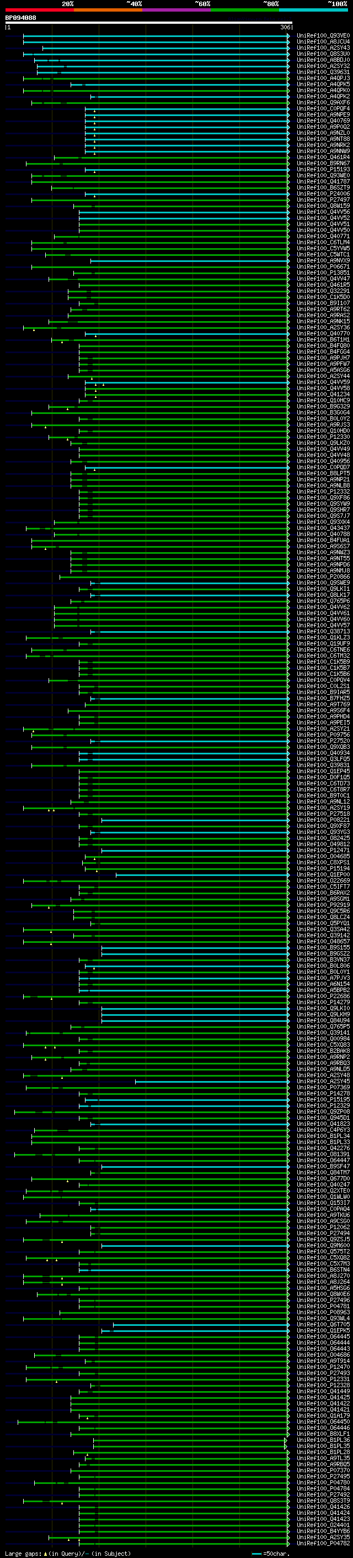Viewport: 353px width, 1558px height.
Task: Select the UniRef100_P07370 label
Action: point(323,1470)
